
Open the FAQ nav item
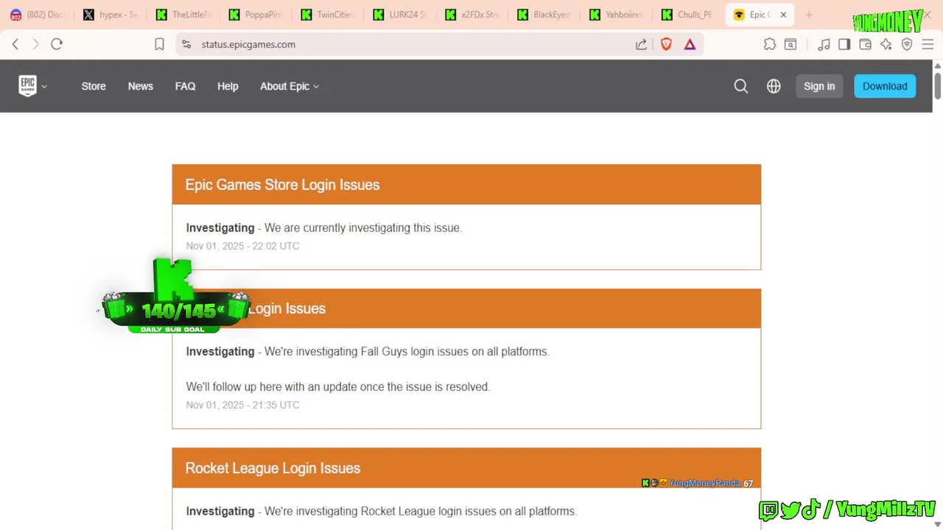(x=185, y=86)
